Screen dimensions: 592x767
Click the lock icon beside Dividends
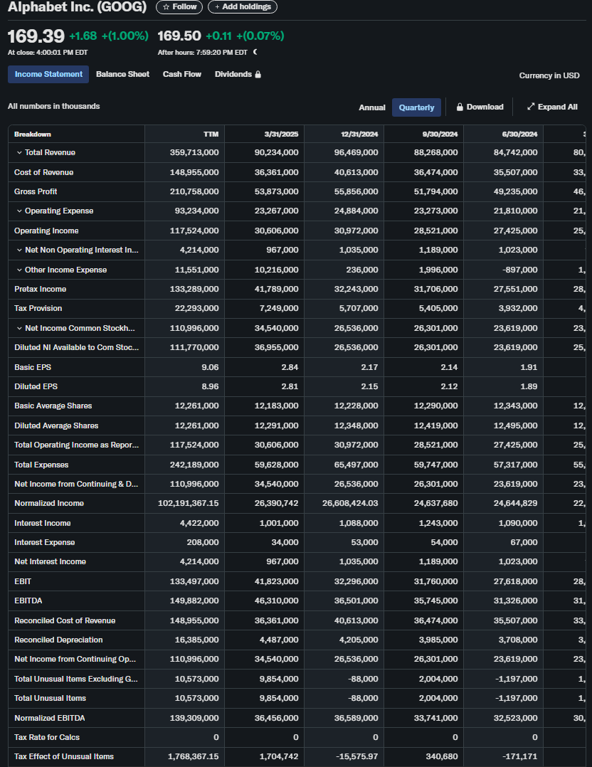[258, 74]
